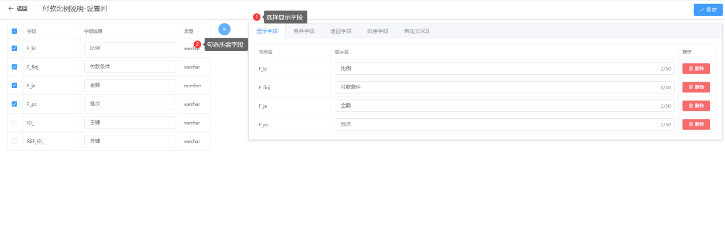Image resolution: width=725 pixels, height=245 pixels.
Task: Delete the F_fktj display field row
Action: tap(696, 87)
